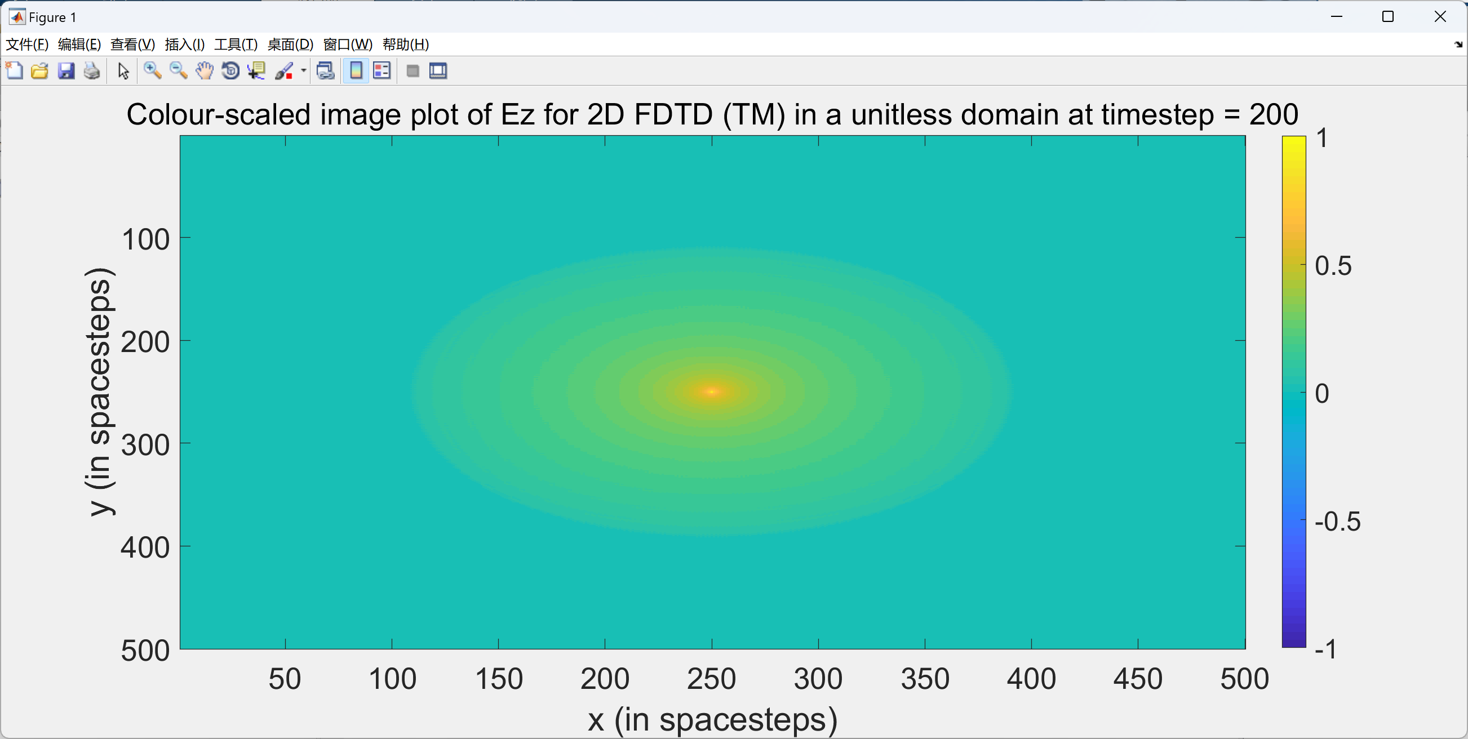Select the Zoom In magnifier tool
The width and height of the screenshot is (1468, 739).
pyautogui.click(x=152, y=70)
